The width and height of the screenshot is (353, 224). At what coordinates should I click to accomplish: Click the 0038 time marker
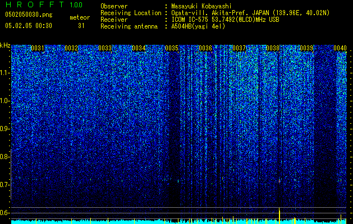[x=273, y=48]
